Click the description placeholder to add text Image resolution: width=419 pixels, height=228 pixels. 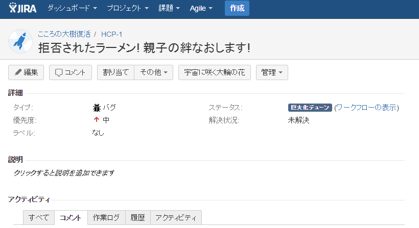click(64, 173)
